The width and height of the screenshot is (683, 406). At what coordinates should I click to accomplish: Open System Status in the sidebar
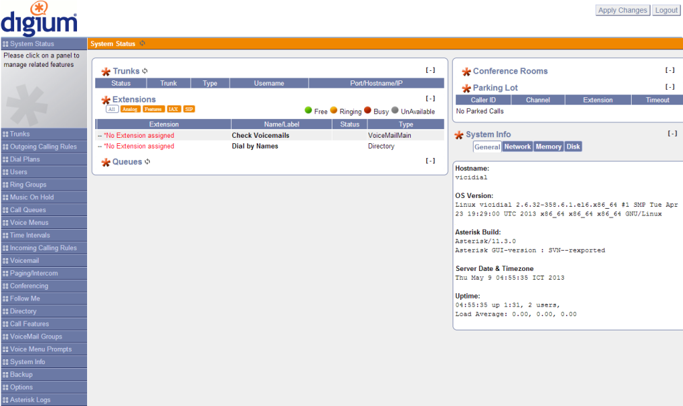point(44,43)
